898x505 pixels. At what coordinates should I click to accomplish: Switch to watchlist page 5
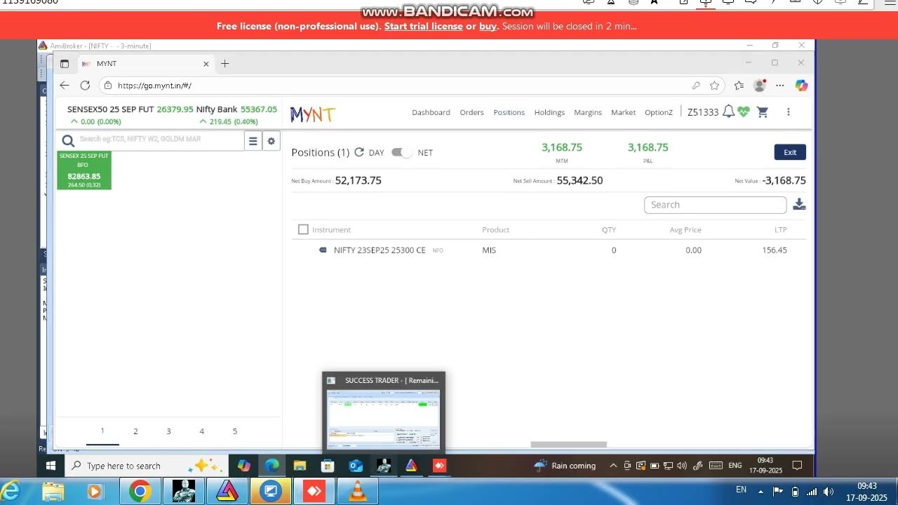pyautogui.click(x=234, y=431)
